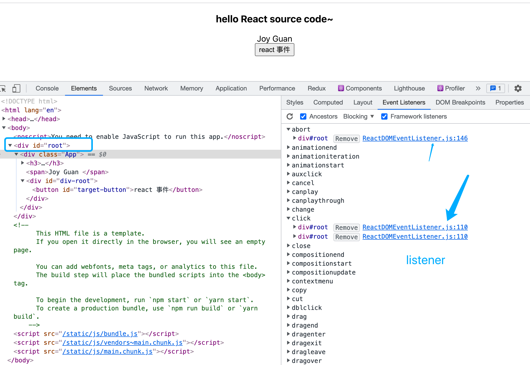Switch to the Computed pane
This screenshot has height=365, width=530.
pyautogui.click(x=328, y=102)
